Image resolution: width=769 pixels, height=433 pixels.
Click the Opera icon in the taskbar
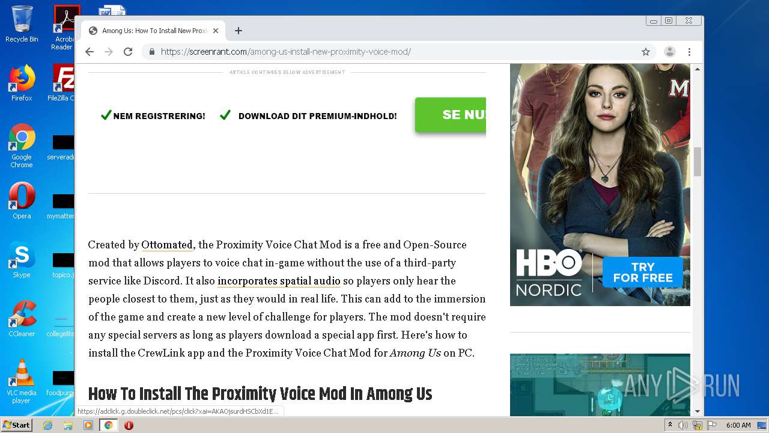point(129,425)
